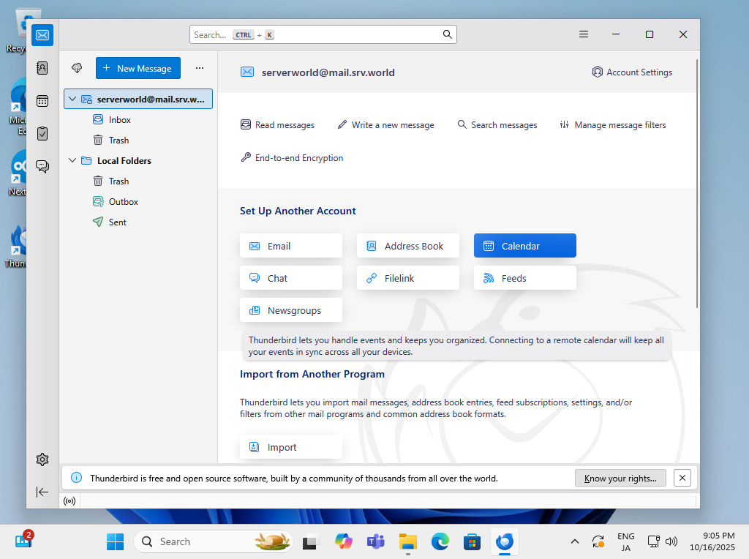Screen dimensions: 749x559
Task: Open the Address Book space icon
Action: [42, 68]
